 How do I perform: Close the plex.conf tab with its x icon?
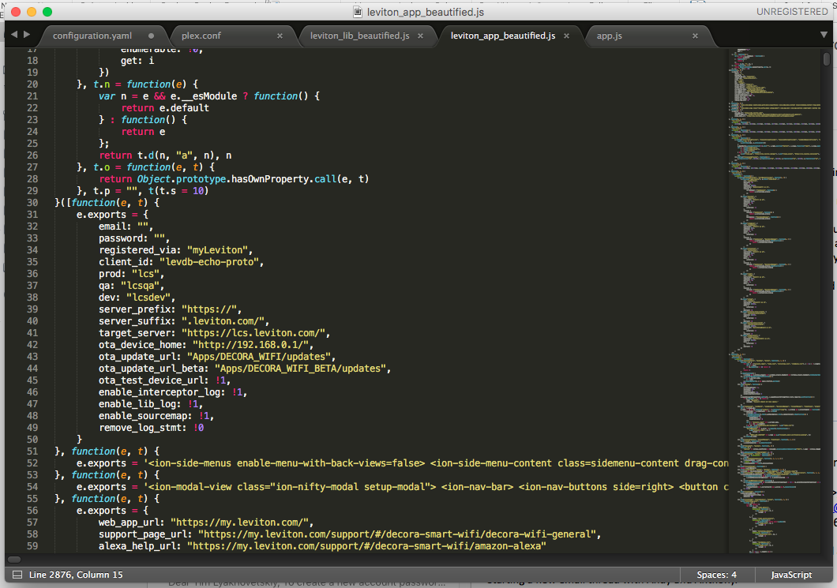pyautogui.click(x=281, y=36)
